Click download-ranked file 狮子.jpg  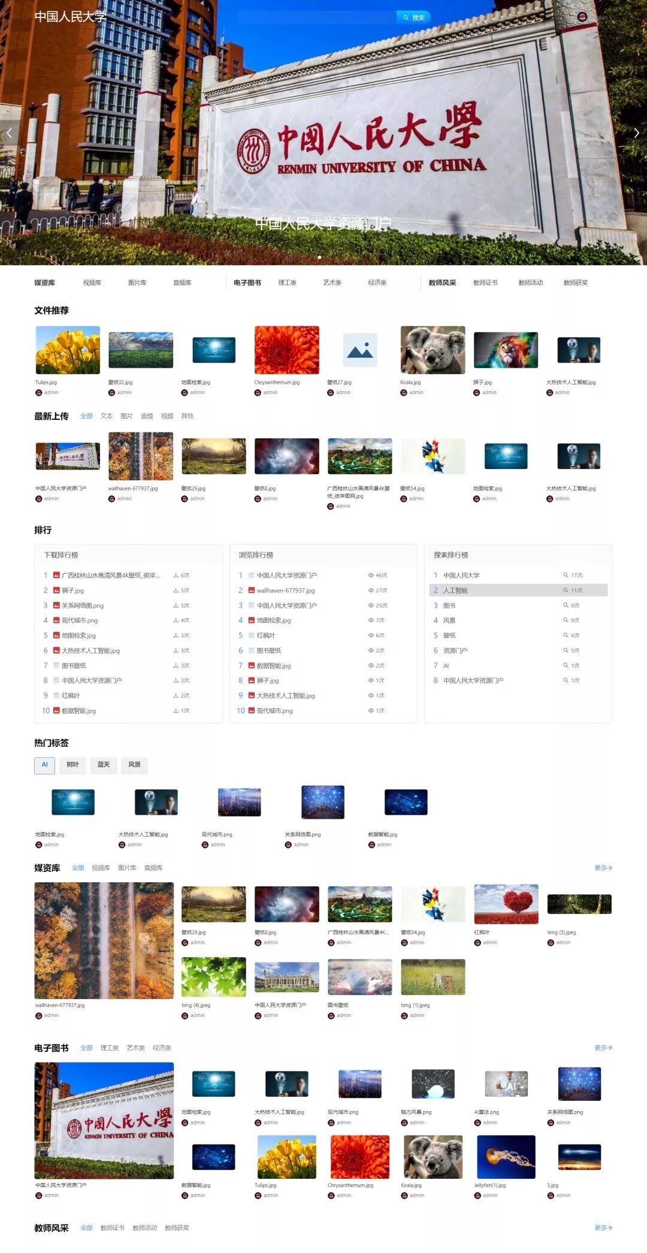72,591
